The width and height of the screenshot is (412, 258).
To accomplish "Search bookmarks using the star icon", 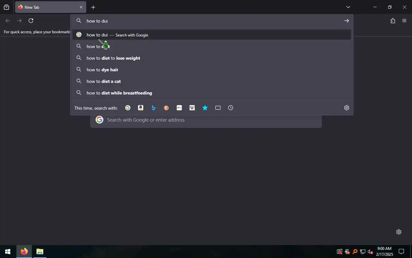I will point(205,108).
